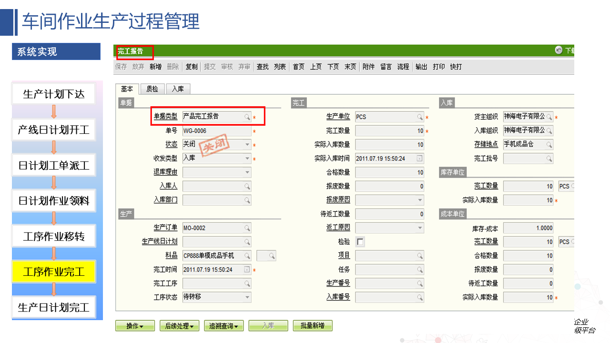Screen dimensions: 610x343
Task: Click the 入库 button at bottom
Action: pos(268,326)
